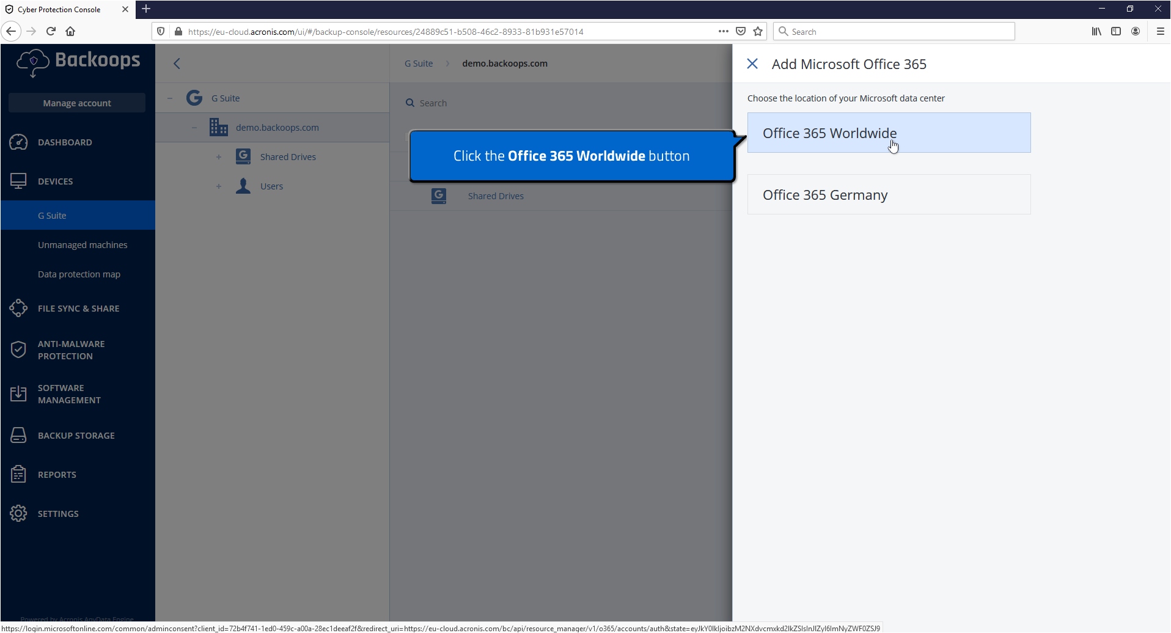The image size is (1171, 633).
Task: Toggle the browser sidebar view
Action: [x=1116, y=31]
